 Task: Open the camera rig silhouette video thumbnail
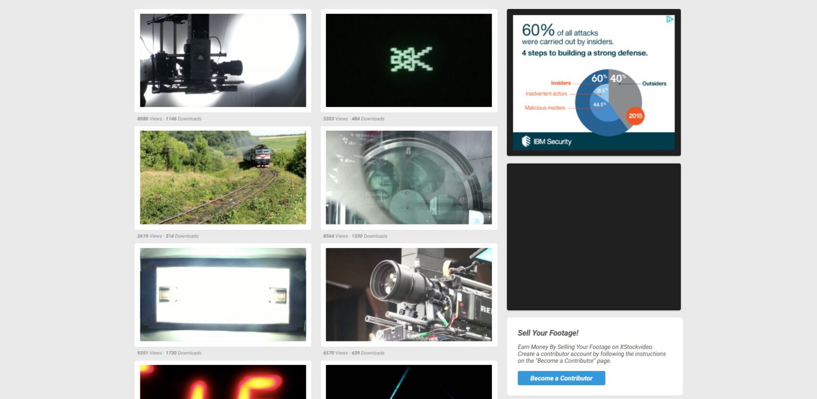tap(222, 60)
